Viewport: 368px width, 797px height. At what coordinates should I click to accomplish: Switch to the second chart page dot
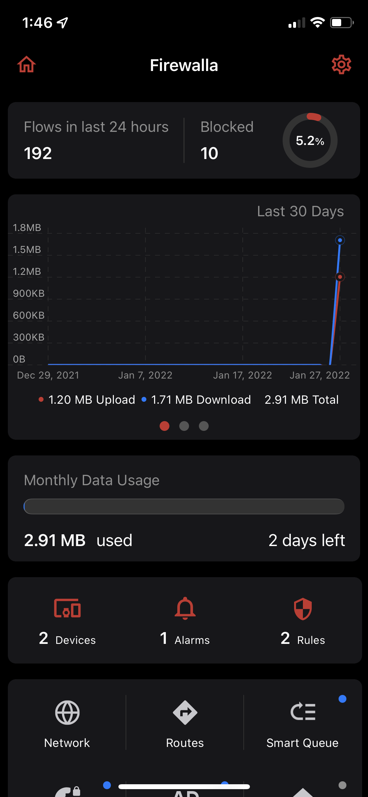184,426
